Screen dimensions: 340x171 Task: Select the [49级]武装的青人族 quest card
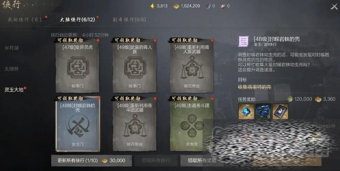(135, 66)
